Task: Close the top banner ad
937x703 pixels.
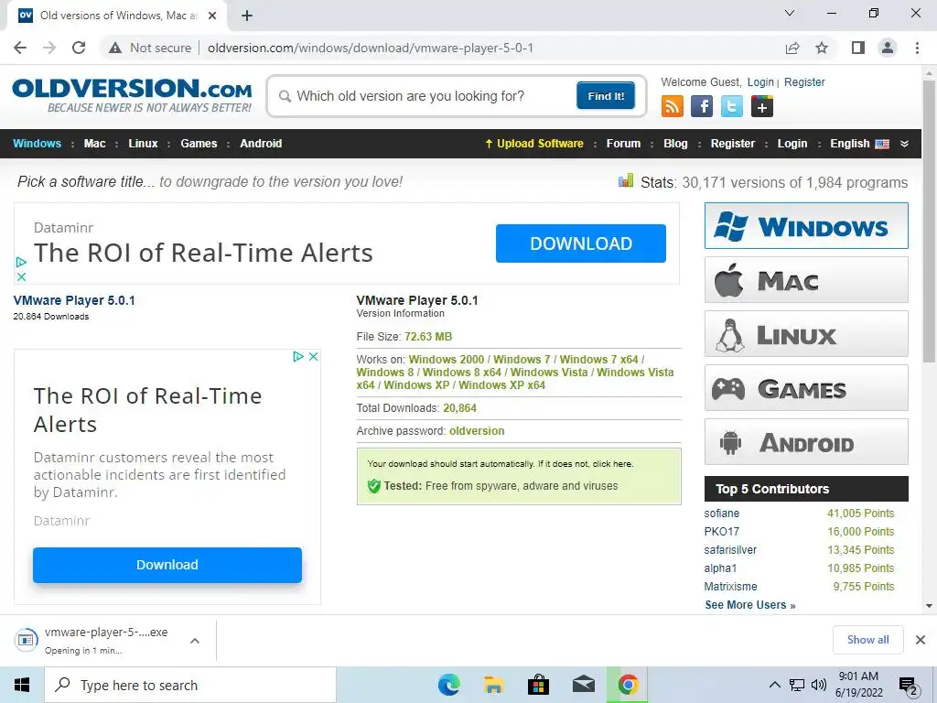Action: tap(21, 276)
